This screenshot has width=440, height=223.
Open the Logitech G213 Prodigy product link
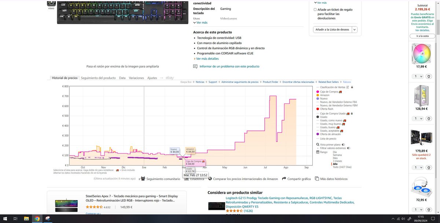click(x=290, y=202)
